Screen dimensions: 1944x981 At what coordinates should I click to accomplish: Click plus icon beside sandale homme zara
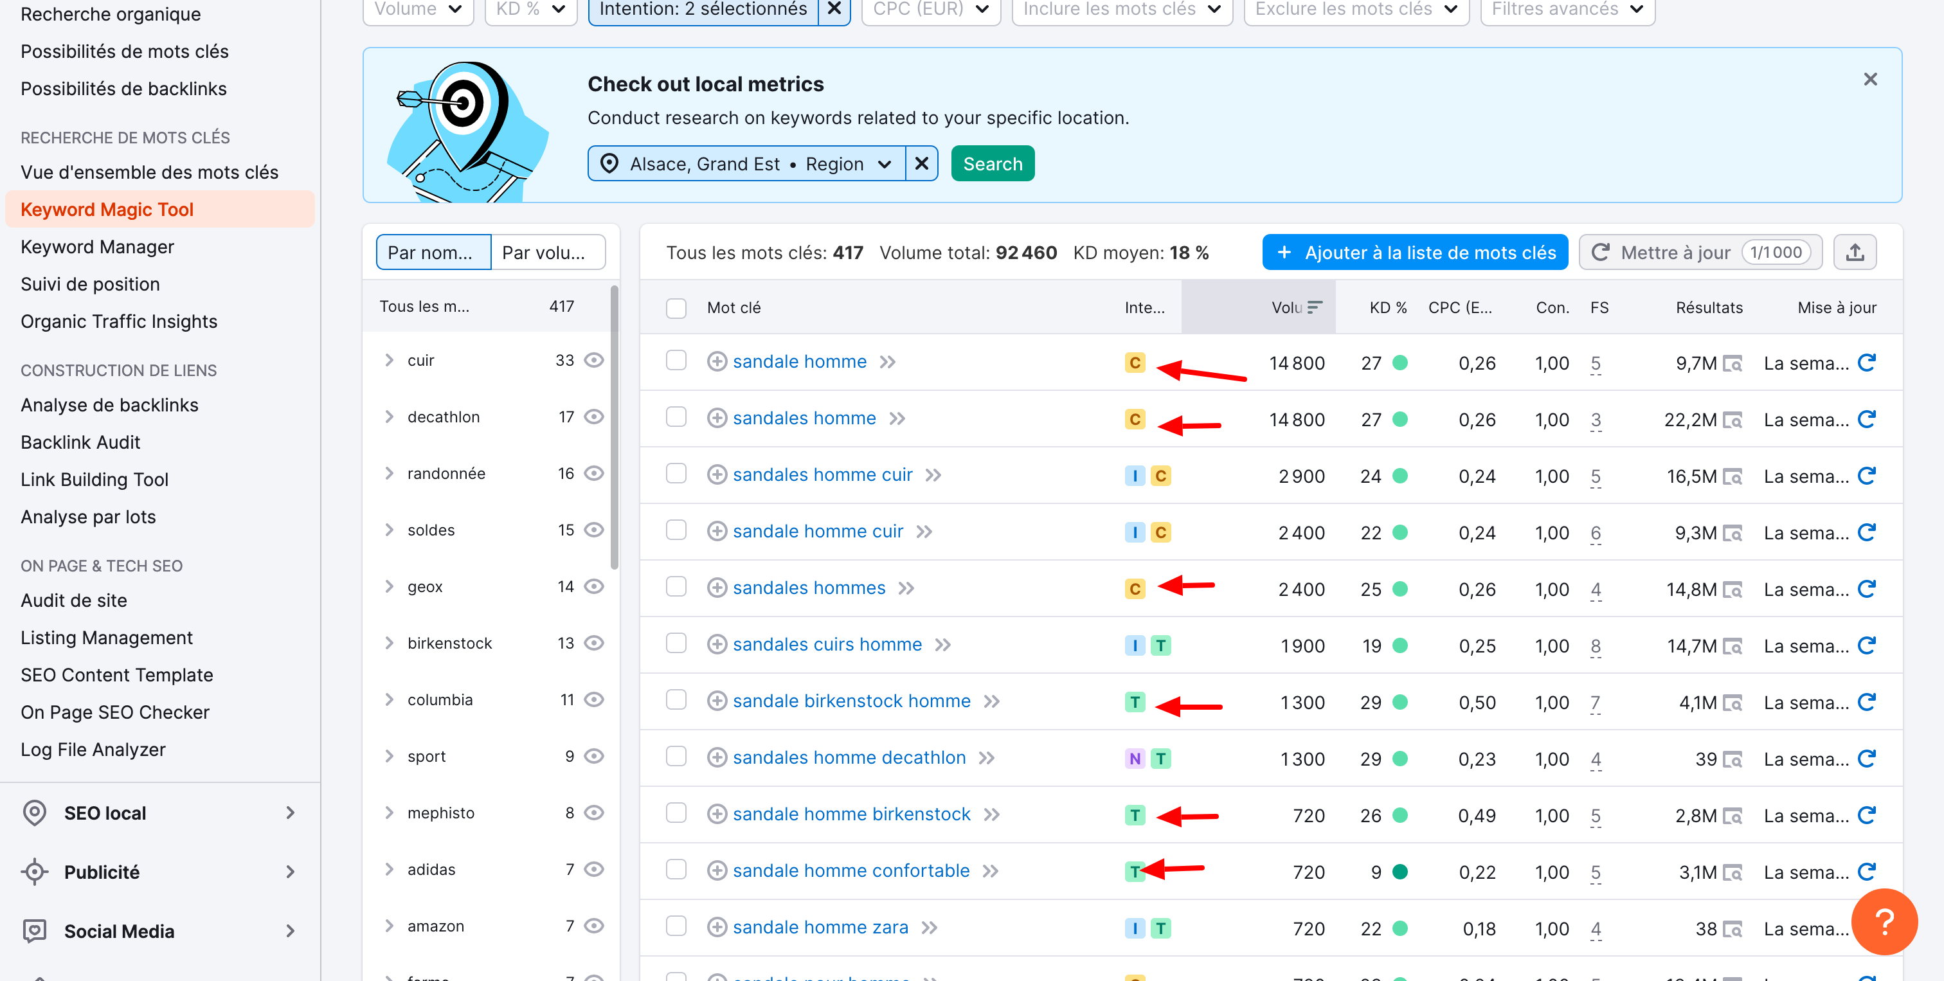point(716,928)
